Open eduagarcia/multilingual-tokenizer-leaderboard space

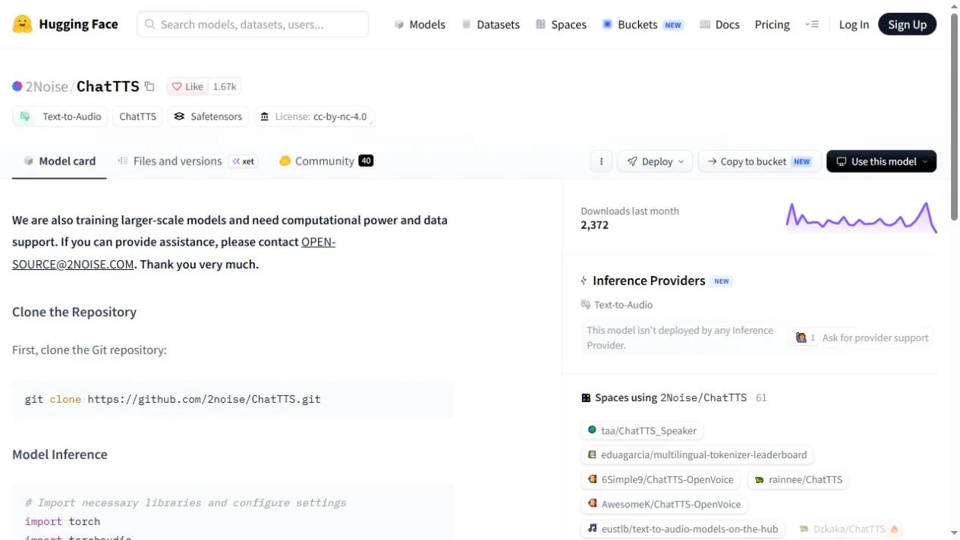coord(697,455)
